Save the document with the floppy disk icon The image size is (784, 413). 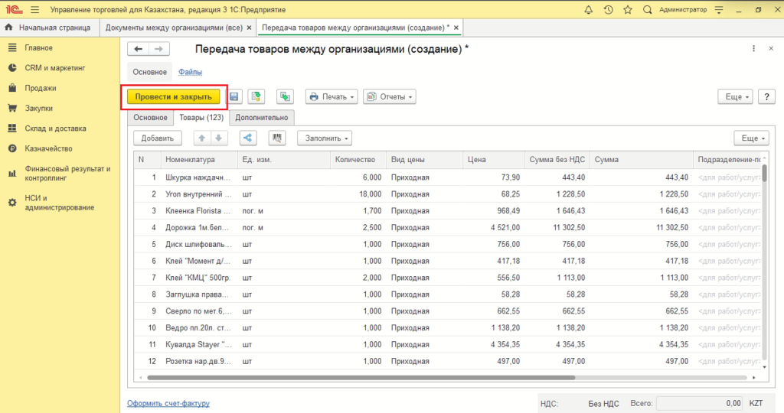click(234, 97)
